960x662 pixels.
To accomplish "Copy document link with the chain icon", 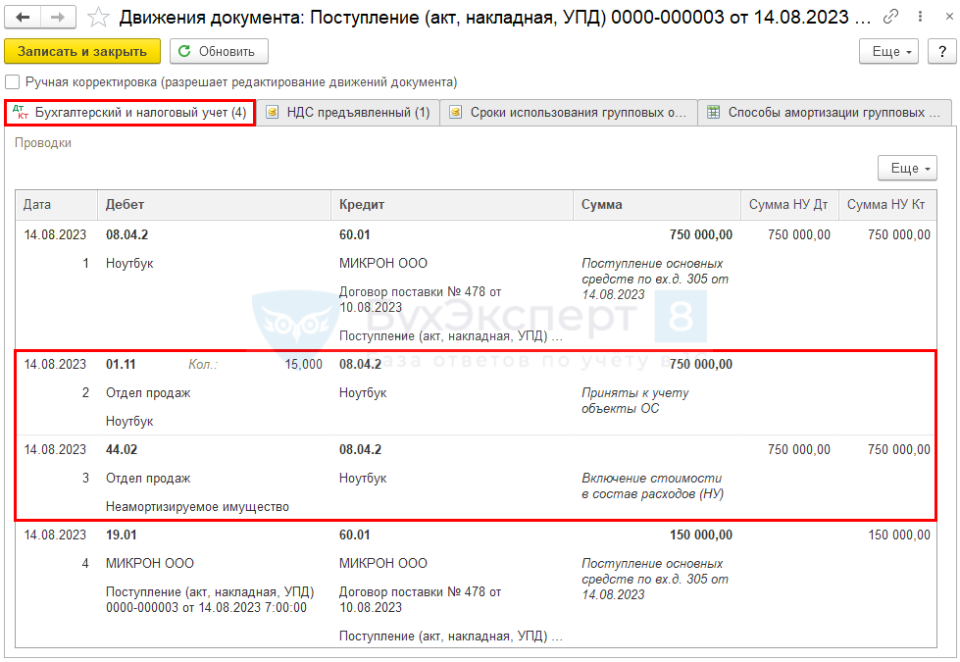I will click(890, 17).
